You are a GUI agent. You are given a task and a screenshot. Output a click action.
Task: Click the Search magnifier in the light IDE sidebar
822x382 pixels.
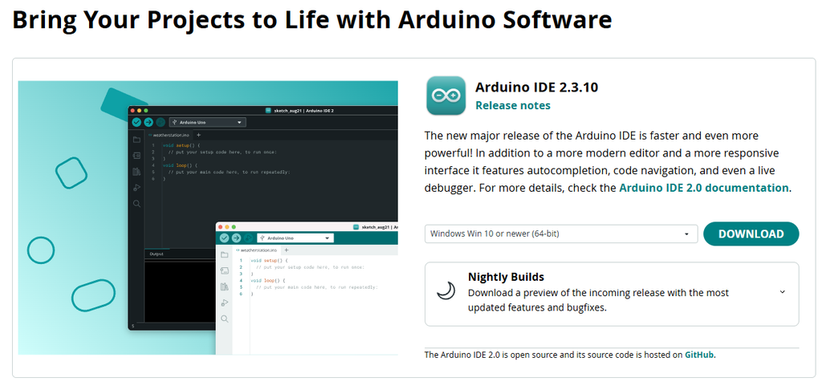(225, 319)
